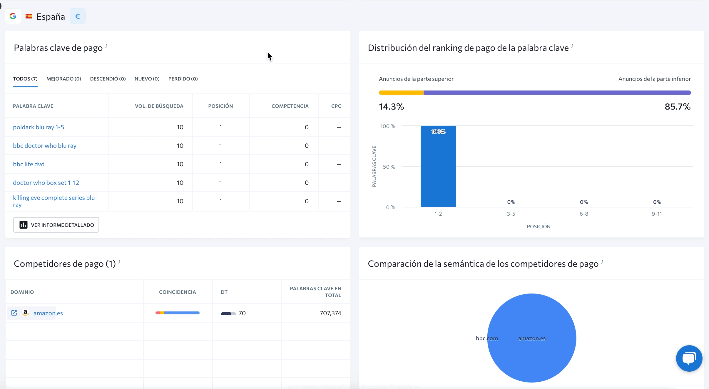Open the amazon.es competitor link
This screenshot has width=709, height=389.
click(48, 313)
